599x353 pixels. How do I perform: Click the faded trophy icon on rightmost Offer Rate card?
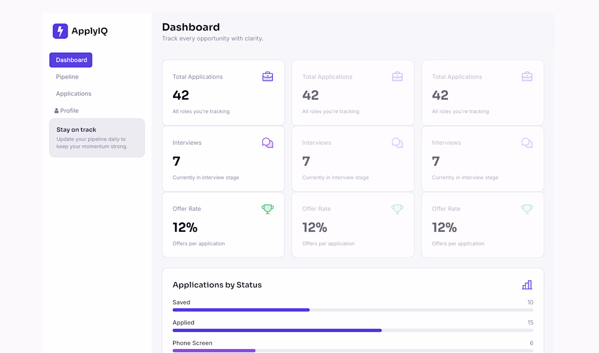point(527,209)
